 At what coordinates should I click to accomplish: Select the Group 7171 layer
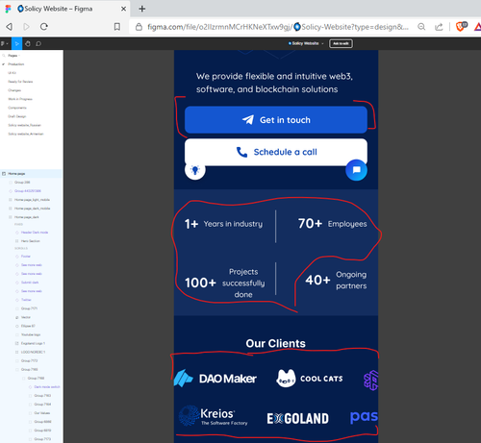(x=29, y=308)
